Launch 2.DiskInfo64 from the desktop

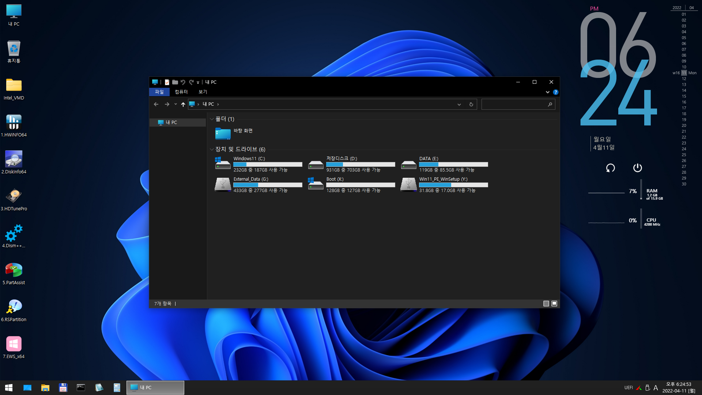(14, 163)
